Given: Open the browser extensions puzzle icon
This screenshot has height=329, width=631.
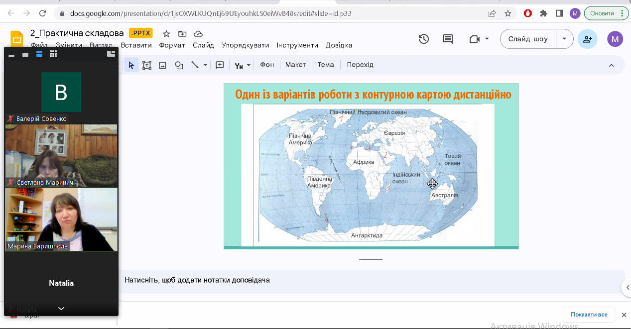Looking at the screenshot, I should tap(544, 13).
